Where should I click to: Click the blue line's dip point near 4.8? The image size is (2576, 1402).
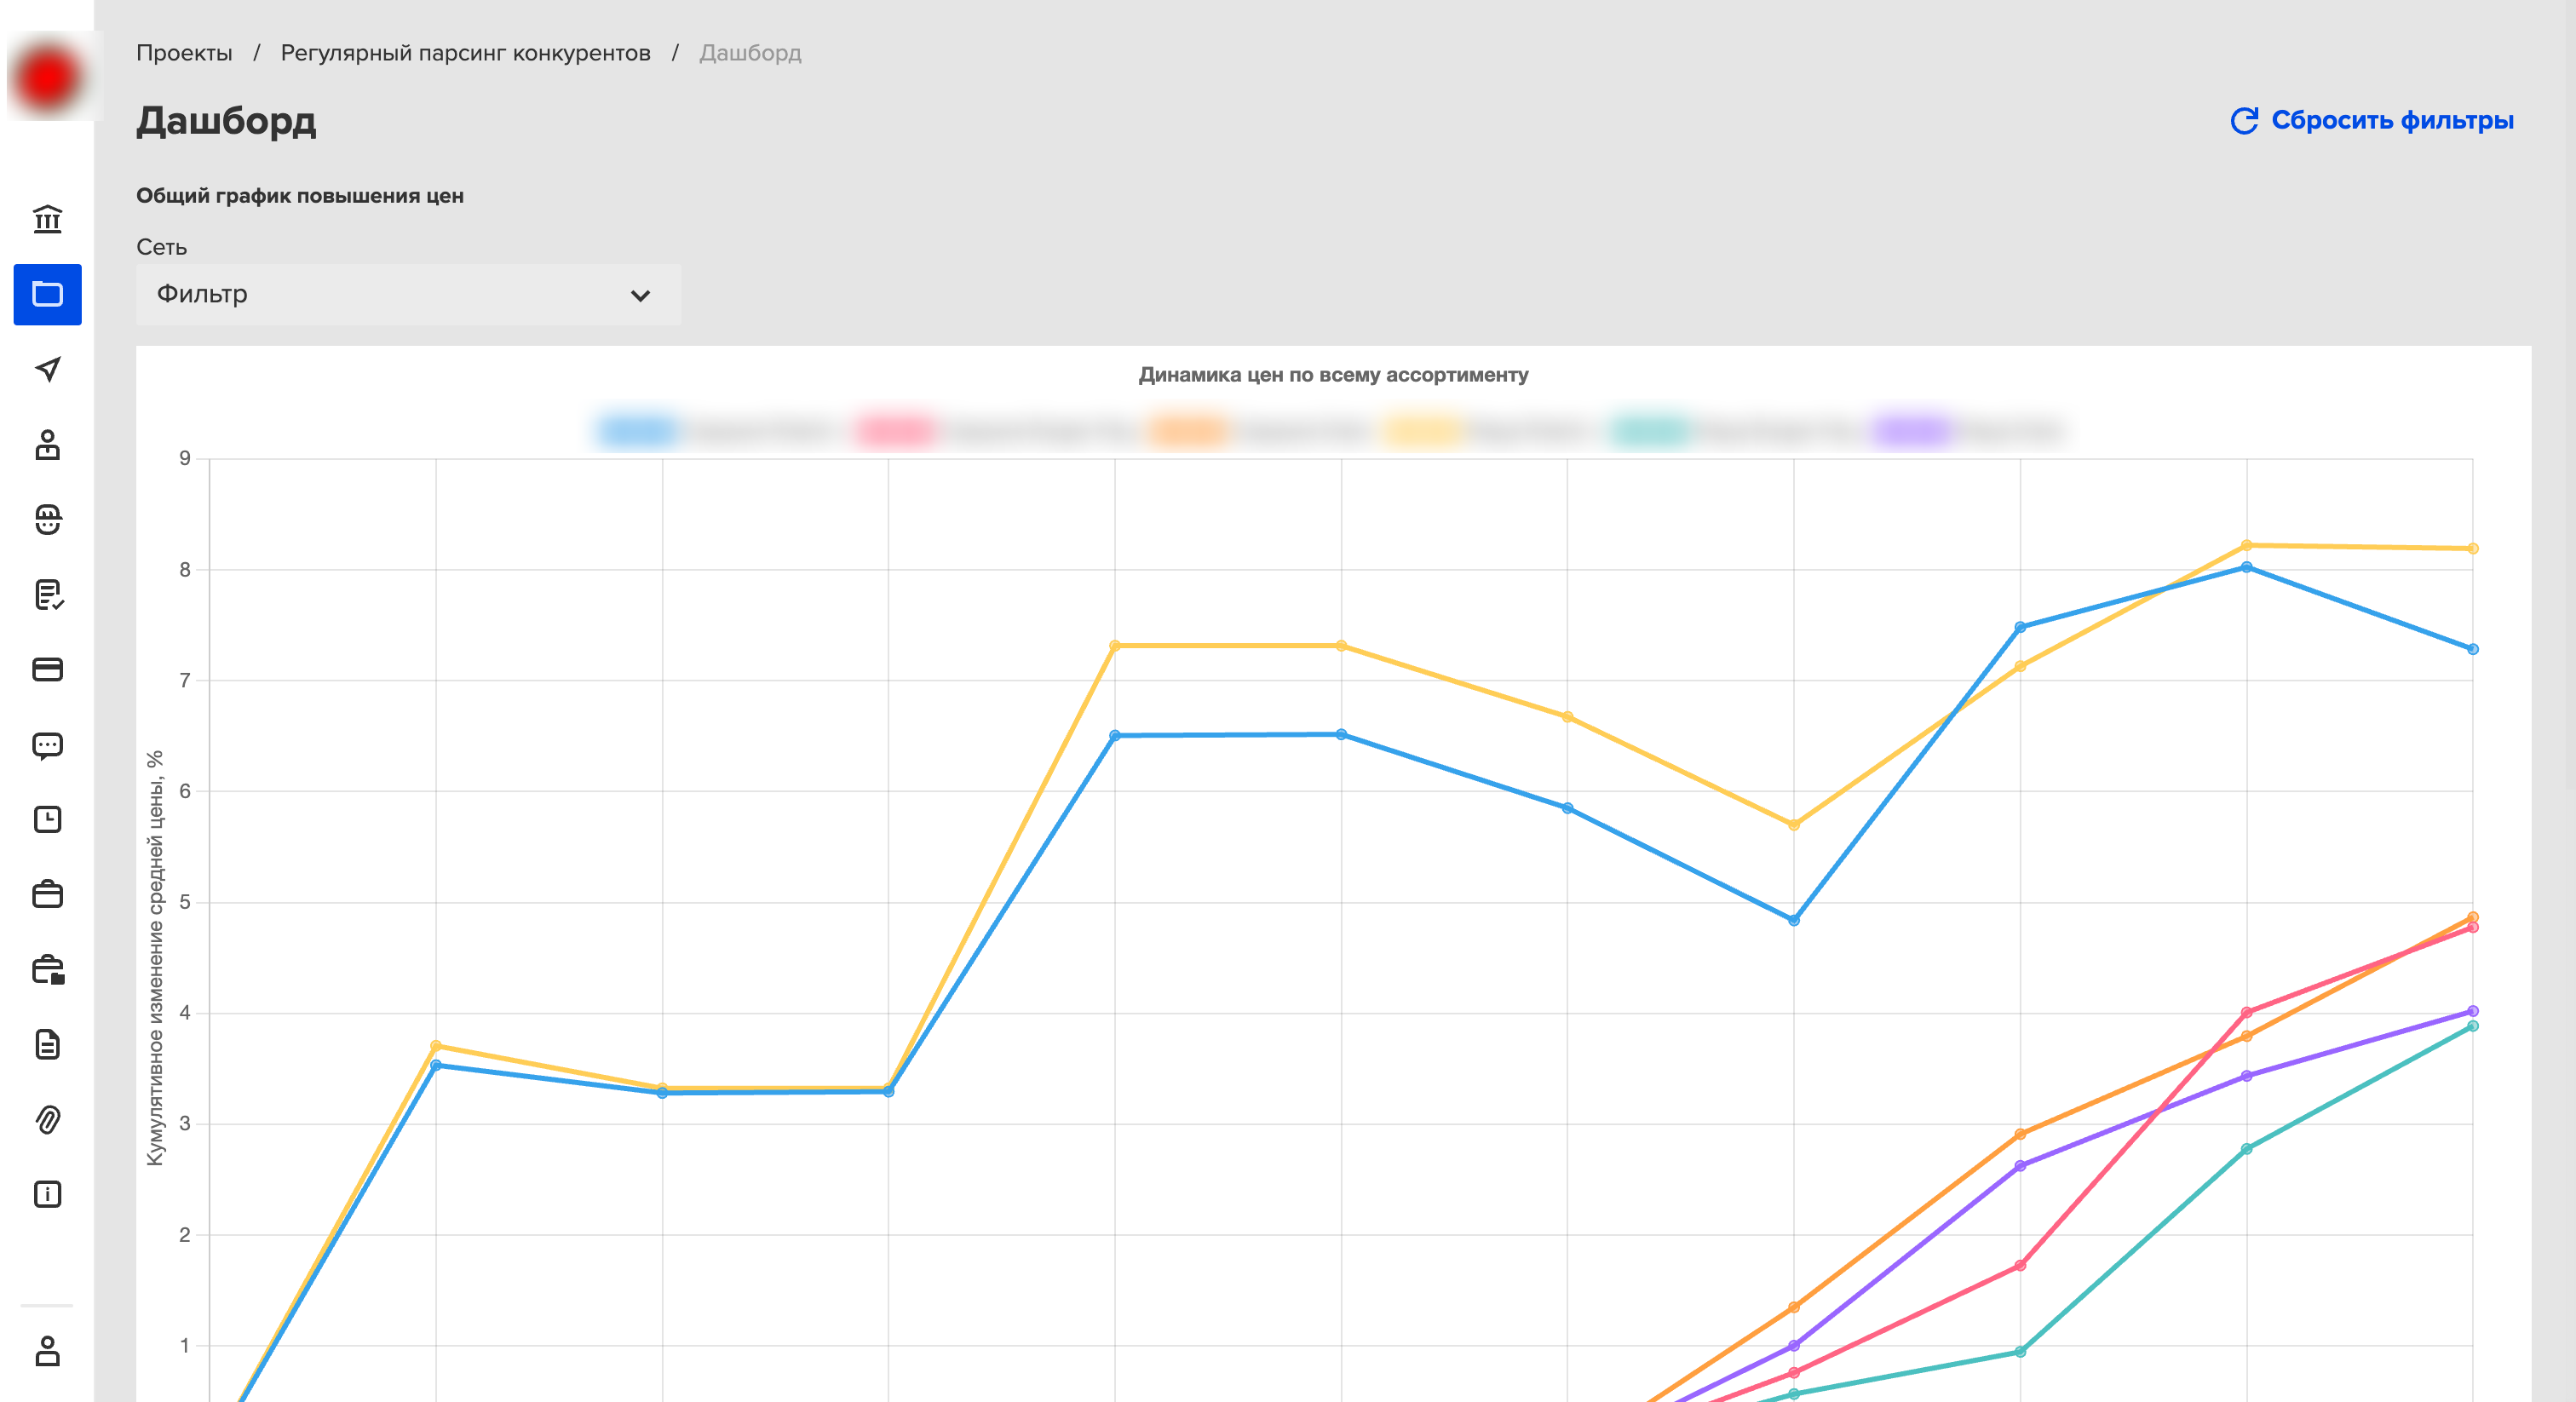point(1793,920)
